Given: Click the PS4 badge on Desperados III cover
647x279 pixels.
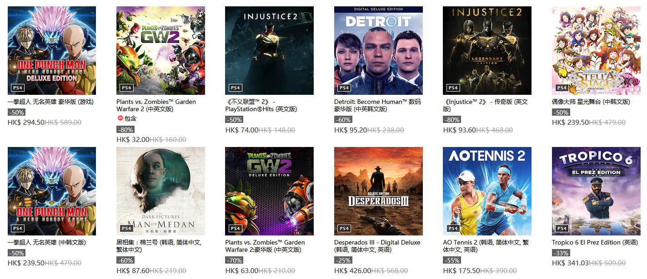Looking at the screenshot, I should 344,228.
